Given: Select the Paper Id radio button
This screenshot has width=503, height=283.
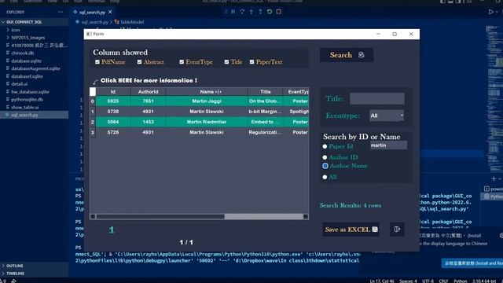Looking at the screenshot, I should pyautogui.click(x=325, y=146).
